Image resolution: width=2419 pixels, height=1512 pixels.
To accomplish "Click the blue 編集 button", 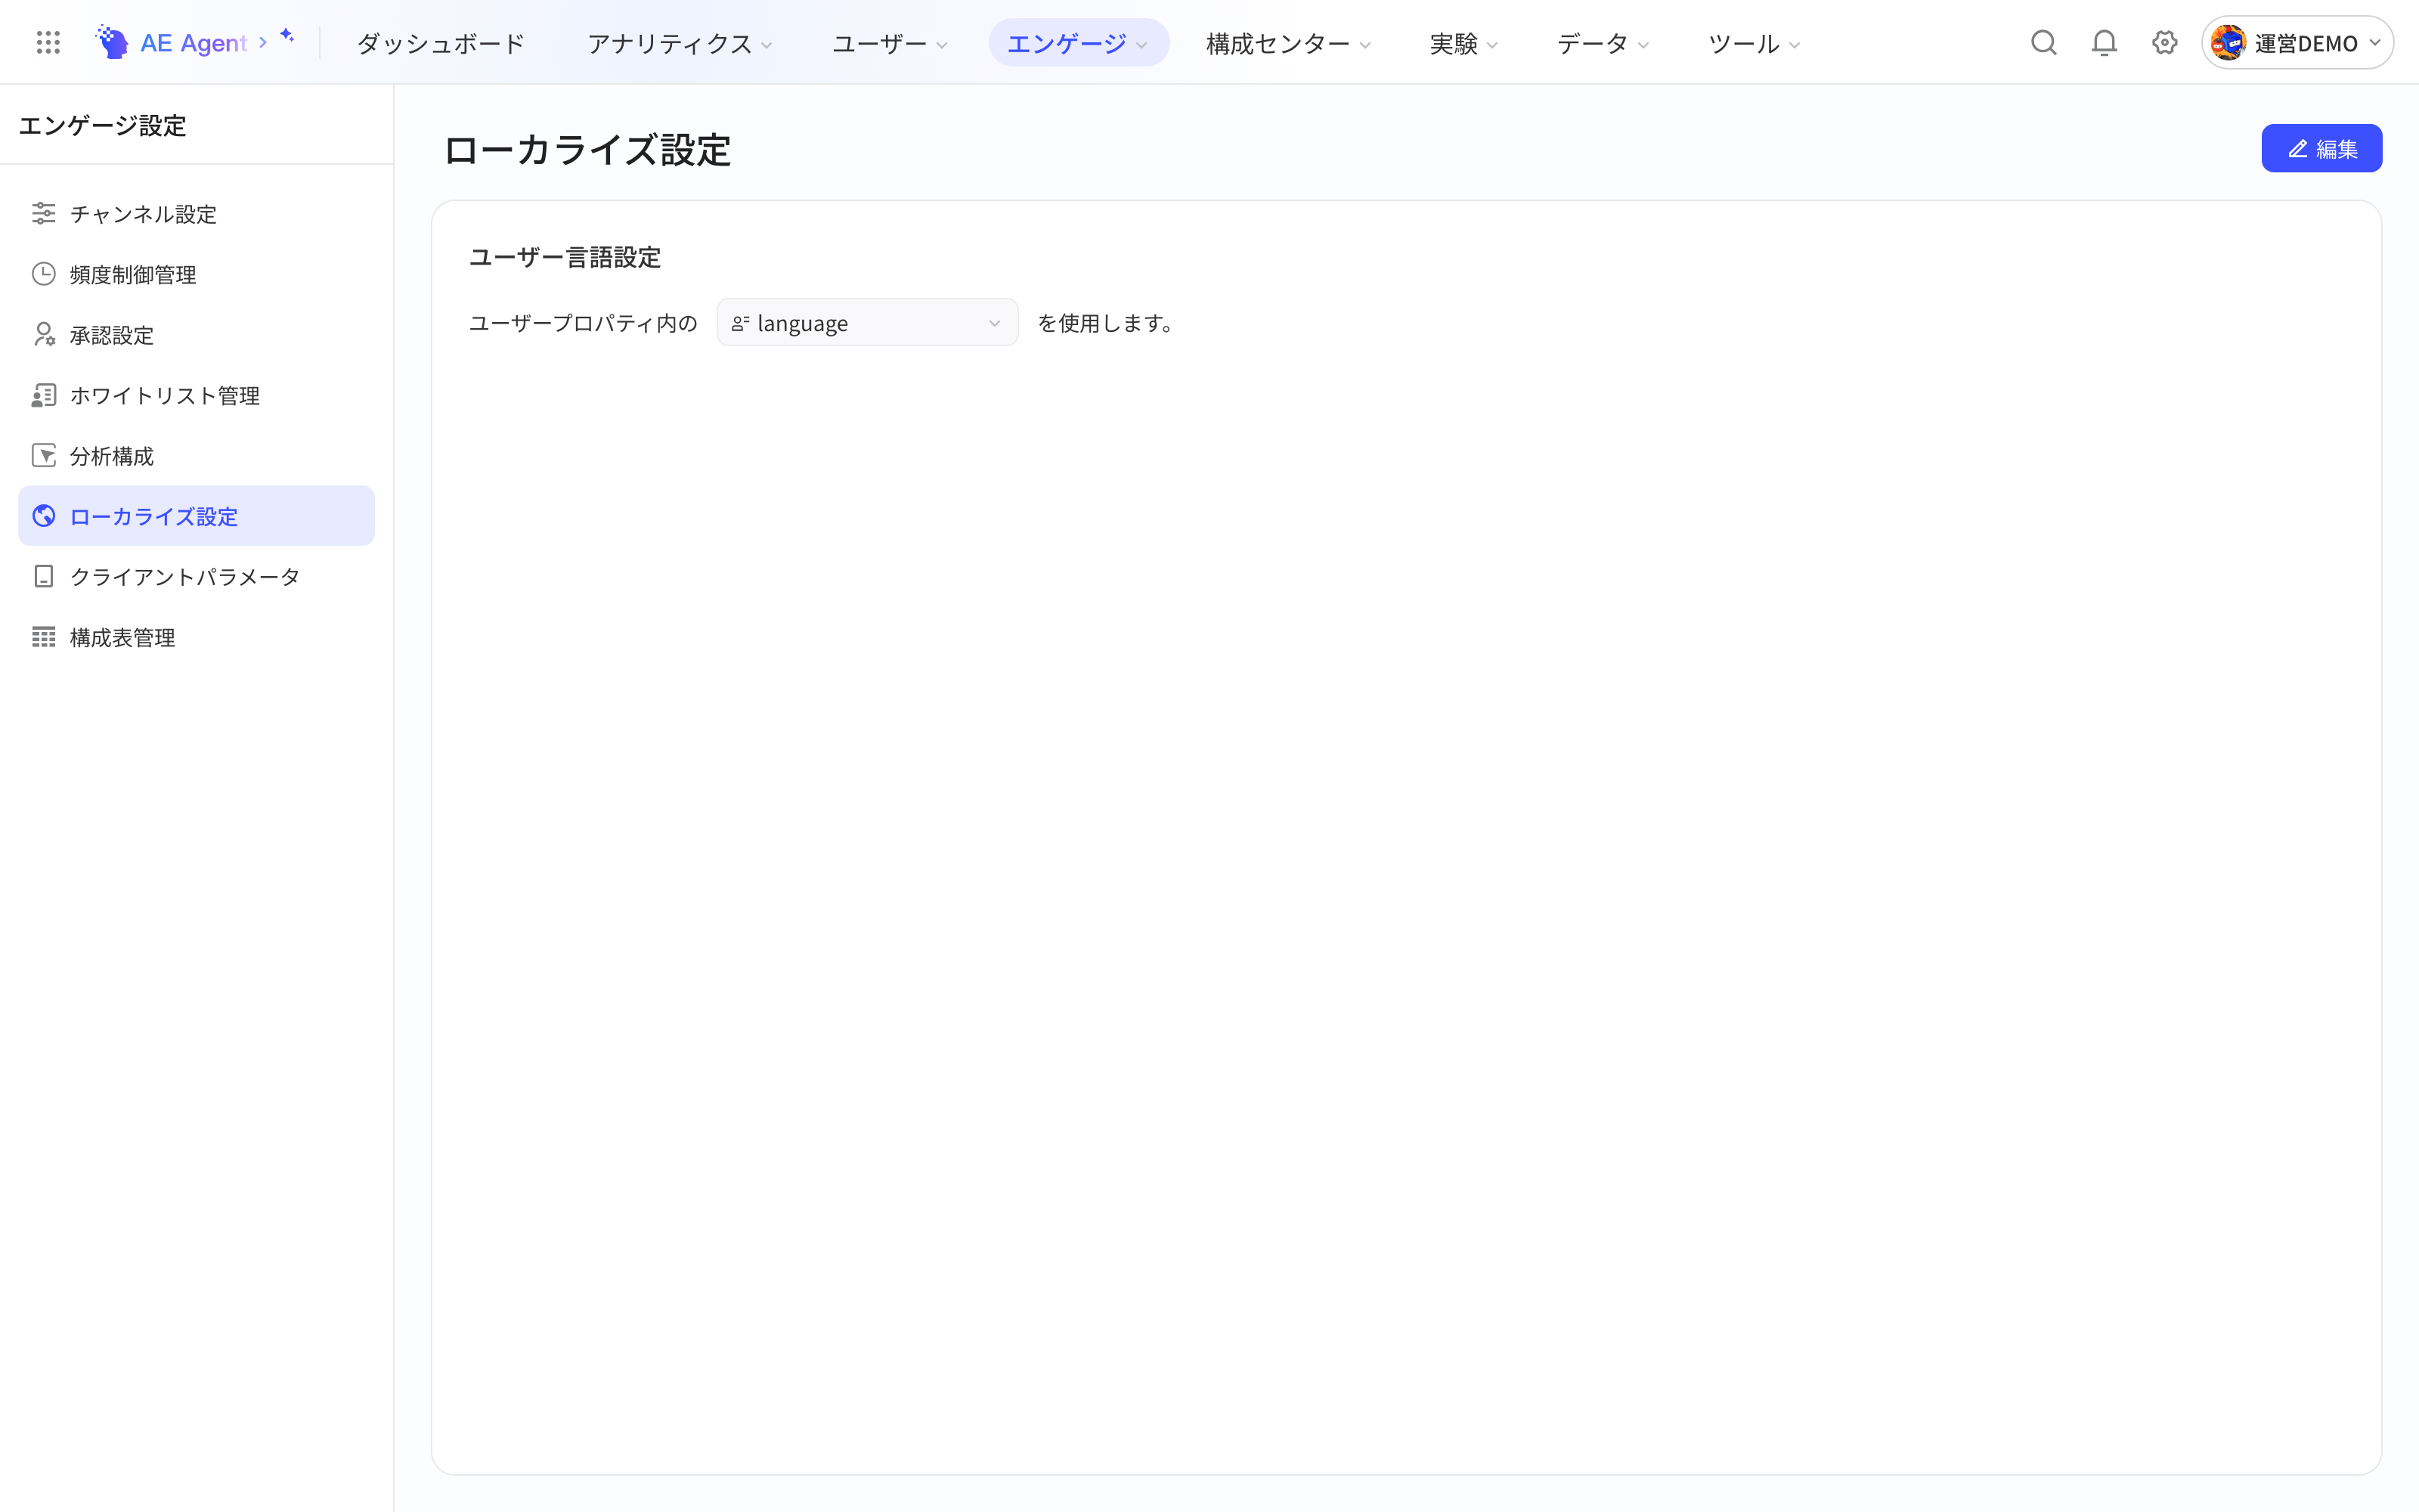I will (2321, 148).
